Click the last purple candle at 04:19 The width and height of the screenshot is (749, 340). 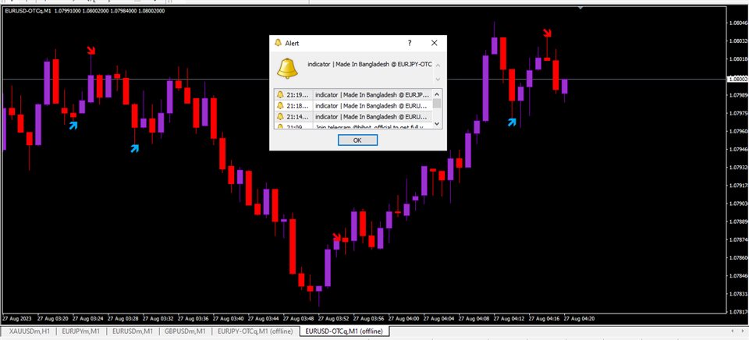pos(565,87)
